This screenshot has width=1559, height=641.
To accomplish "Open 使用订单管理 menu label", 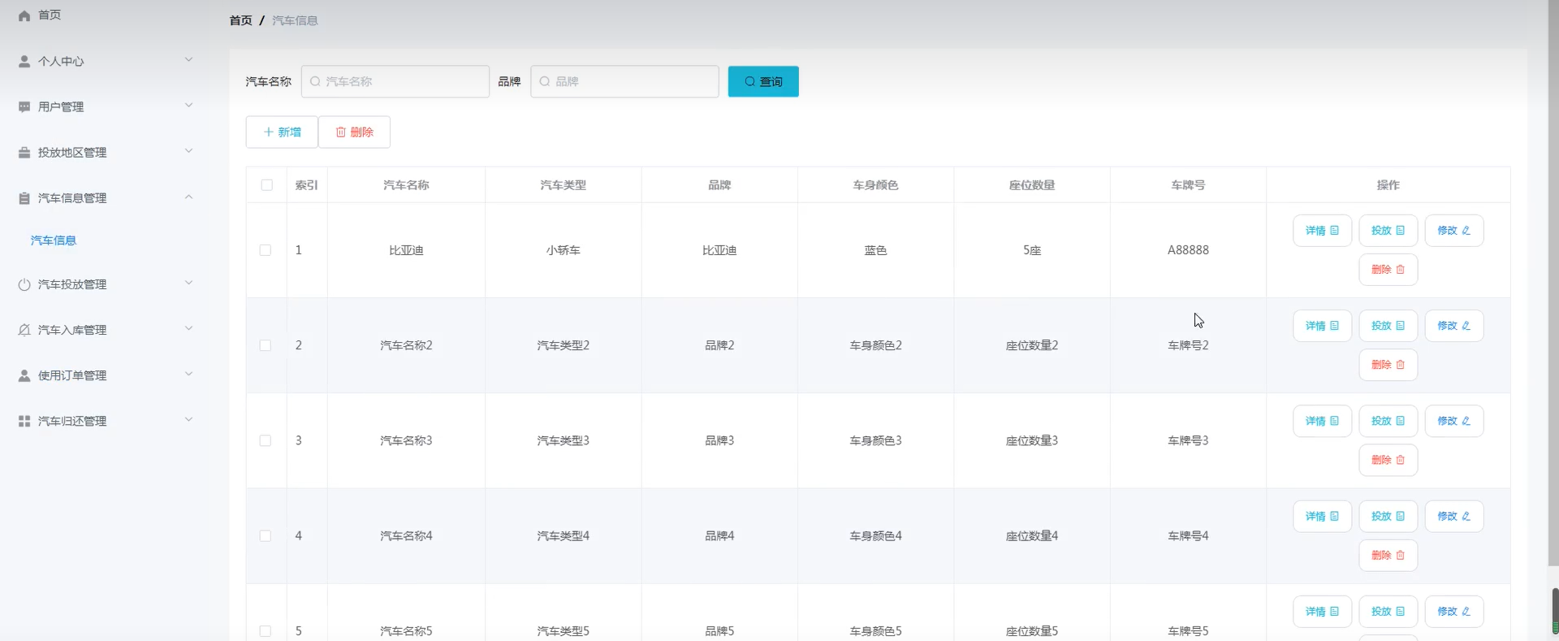I will (72, 375).
